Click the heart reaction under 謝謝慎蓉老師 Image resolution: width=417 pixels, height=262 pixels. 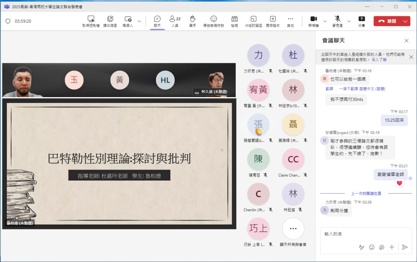[399, 183]
